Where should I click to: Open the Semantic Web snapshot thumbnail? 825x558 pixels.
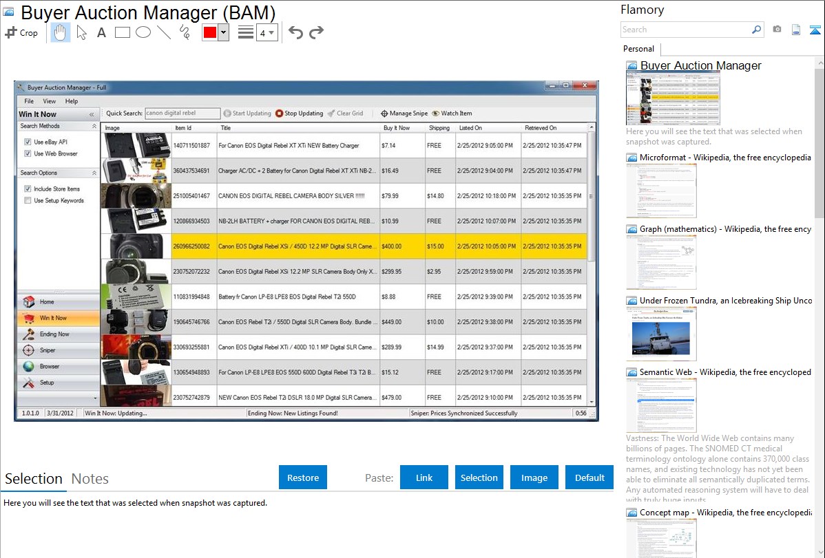[661, 405]
